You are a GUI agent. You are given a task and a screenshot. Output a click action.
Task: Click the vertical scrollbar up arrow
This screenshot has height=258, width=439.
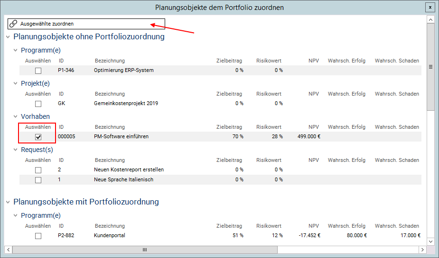[x=430, y=20]
